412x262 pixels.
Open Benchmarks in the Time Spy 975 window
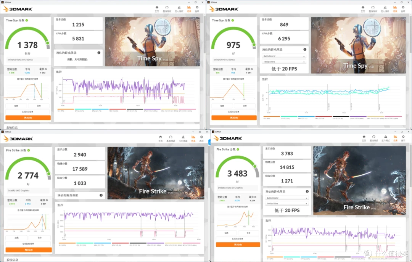373,9
